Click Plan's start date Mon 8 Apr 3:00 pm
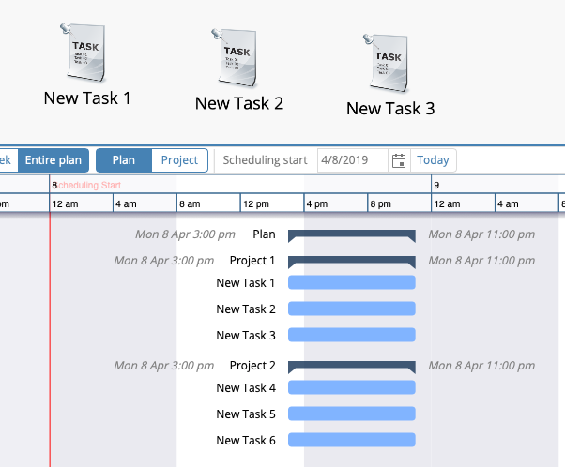 (x=185, y=234)
